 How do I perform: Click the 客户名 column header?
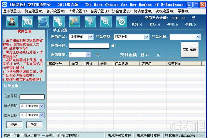(x=153, y=64)
